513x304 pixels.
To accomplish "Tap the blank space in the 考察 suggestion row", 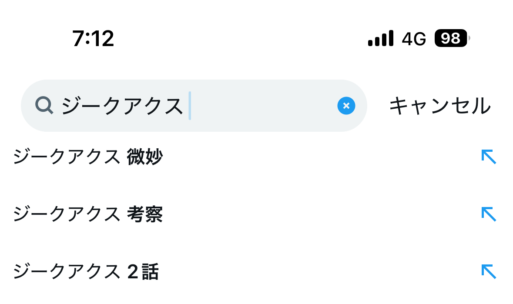I will tap(321, 214).
